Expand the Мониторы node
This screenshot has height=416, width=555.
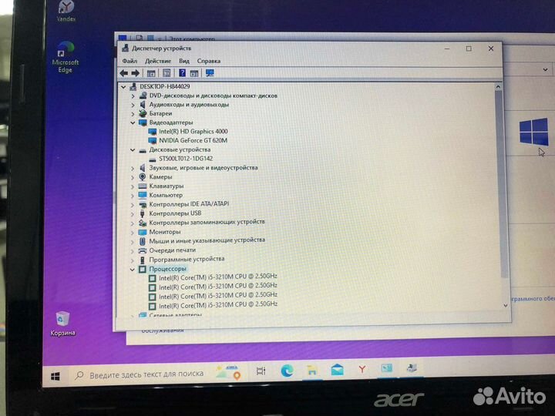133,233
